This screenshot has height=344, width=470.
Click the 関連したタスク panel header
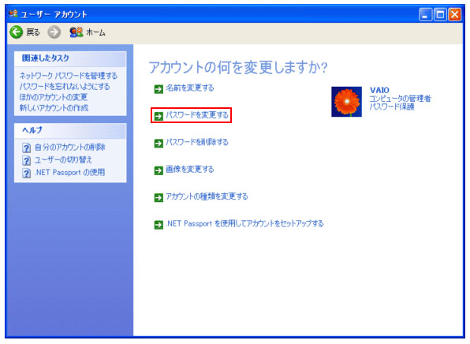pos(70,58)
